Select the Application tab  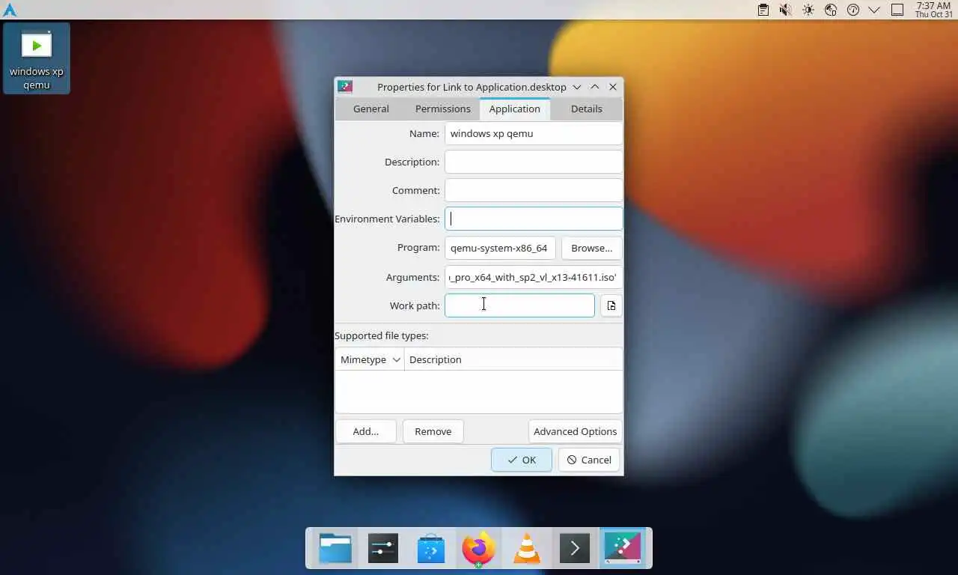[515, 109]
